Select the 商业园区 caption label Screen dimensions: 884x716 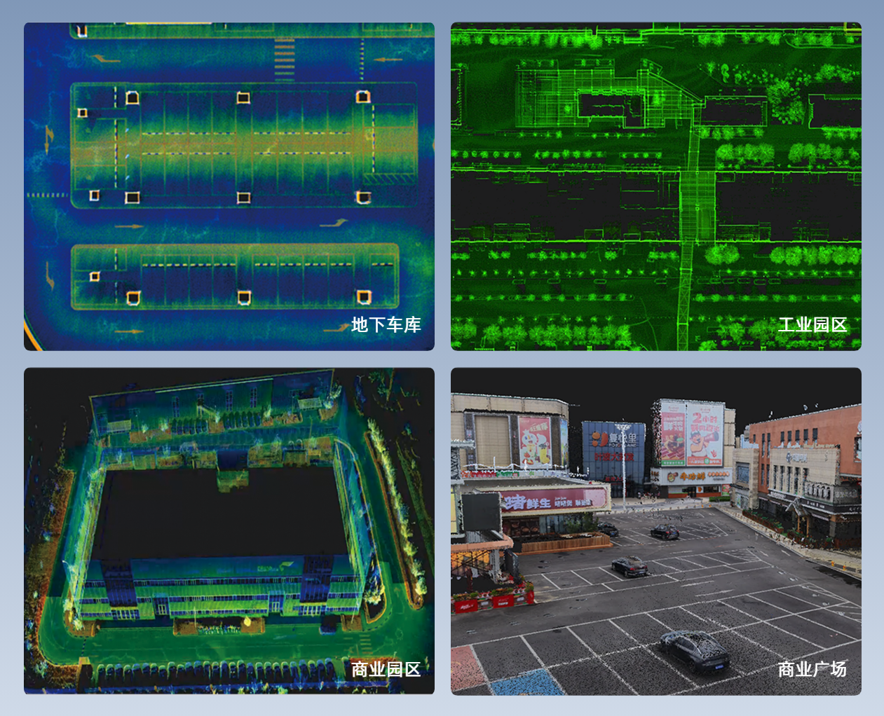click(386, 669)
